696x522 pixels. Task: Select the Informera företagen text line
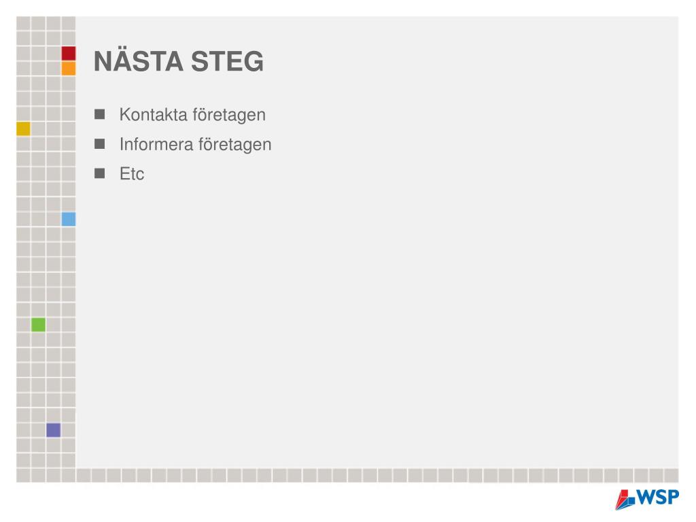click(195, 144)
